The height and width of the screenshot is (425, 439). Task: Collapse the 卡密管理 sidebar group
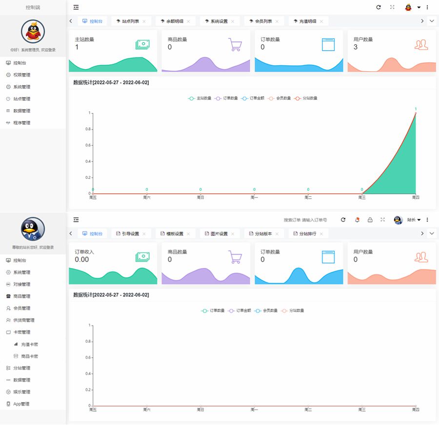tap(21, 332)
